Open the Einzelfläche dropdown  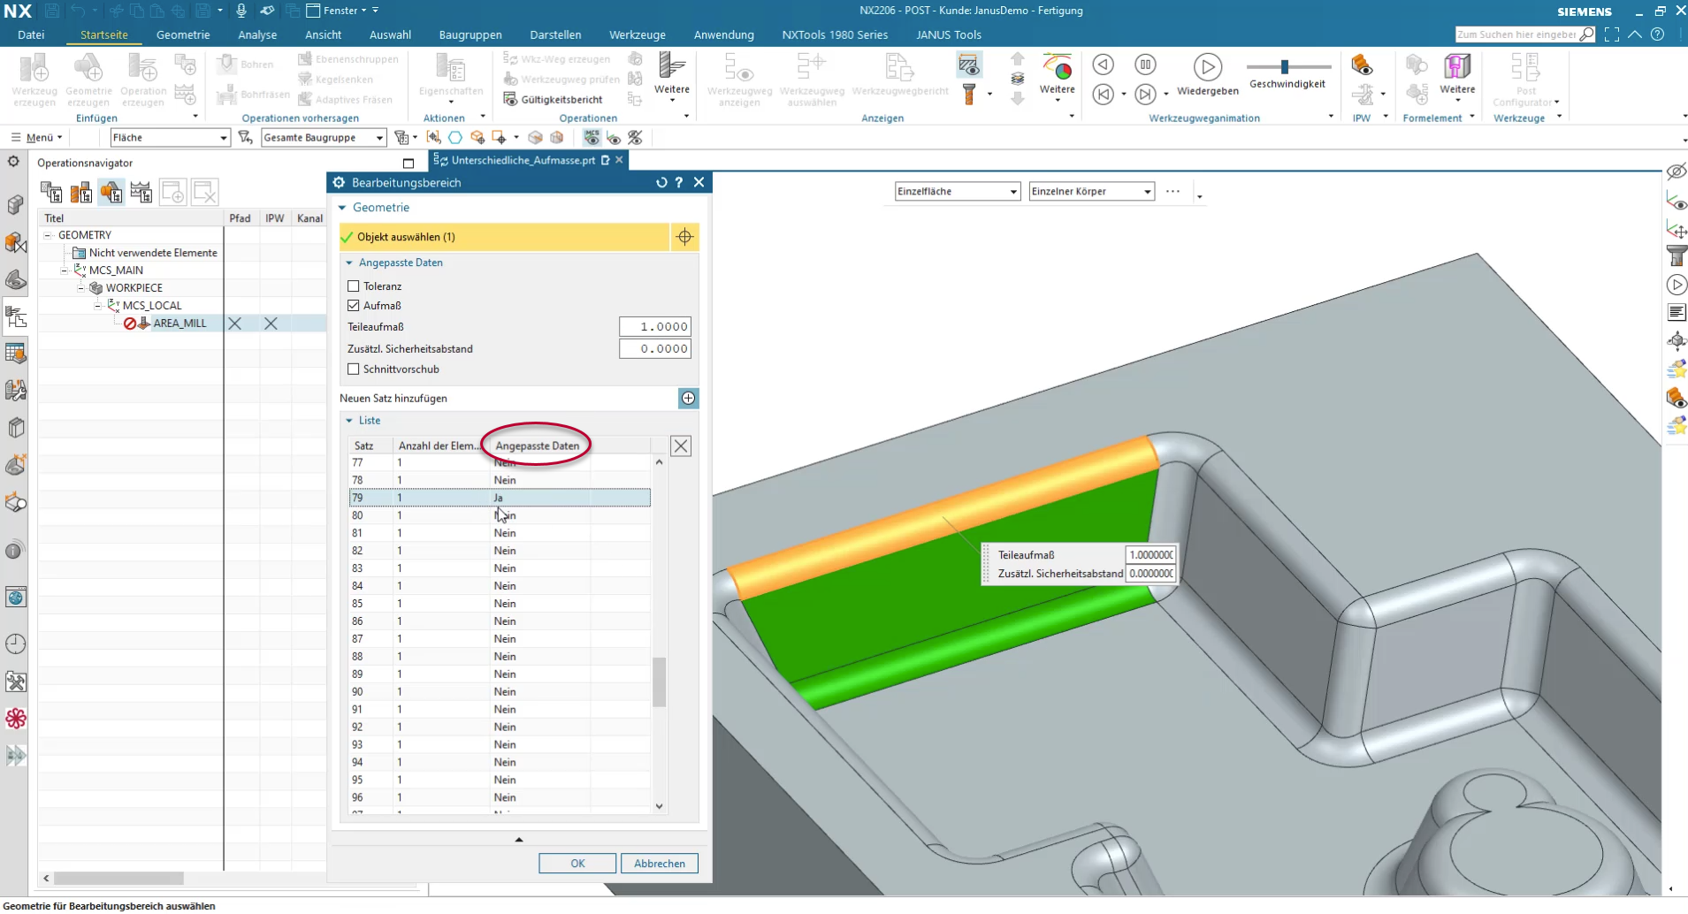[958, 192]
